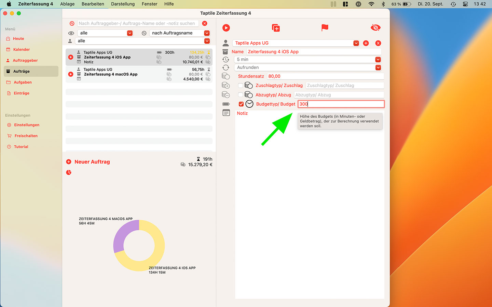
Task: Click the eye visibility filter icon
Action: click(x=71, y=33)
